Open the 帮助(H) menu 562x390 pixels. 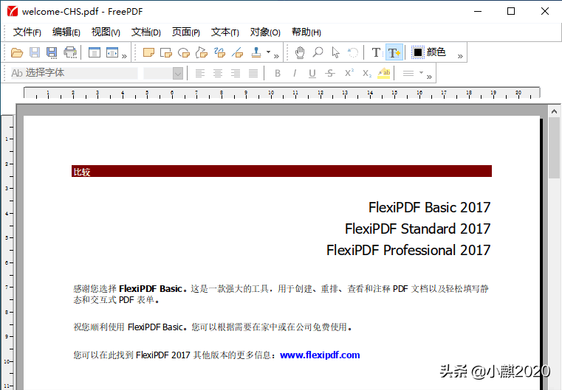[306, 32]
